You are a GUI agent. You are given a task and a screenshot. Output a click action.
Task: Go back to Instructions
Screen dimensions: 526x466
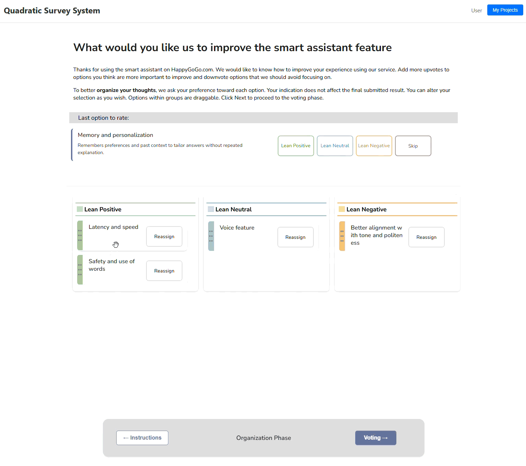coord(142,438)
